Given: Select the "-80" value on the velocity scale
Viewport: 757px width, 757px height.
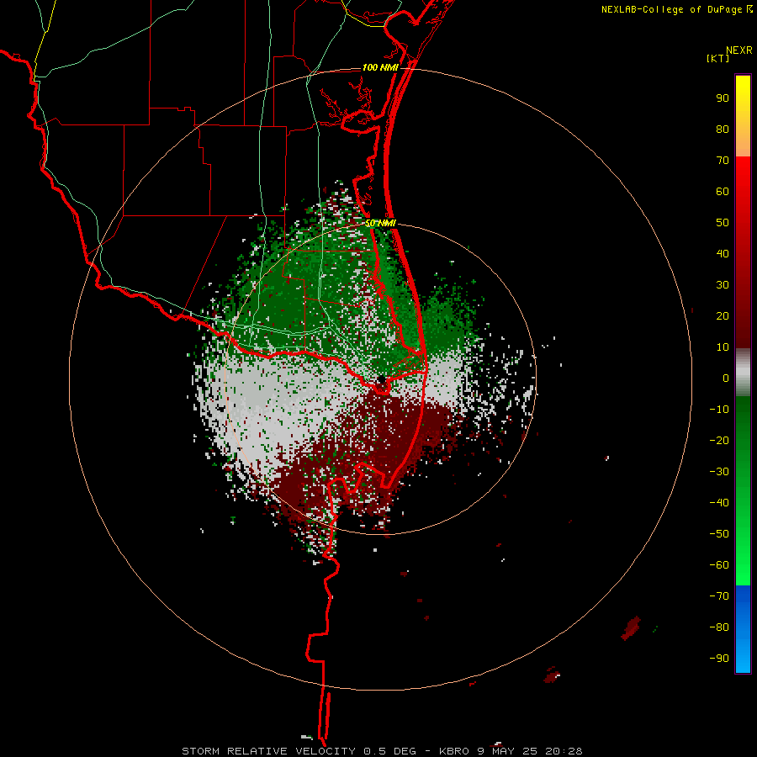Looking at the screenshot, I should point(719,627).
